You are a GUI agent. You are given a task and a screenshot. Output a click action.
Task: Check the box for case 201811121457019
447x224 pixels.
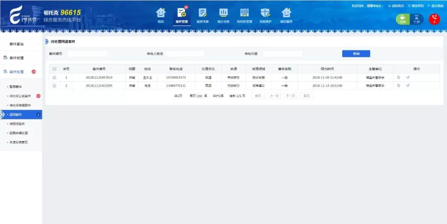click(54, 77)
